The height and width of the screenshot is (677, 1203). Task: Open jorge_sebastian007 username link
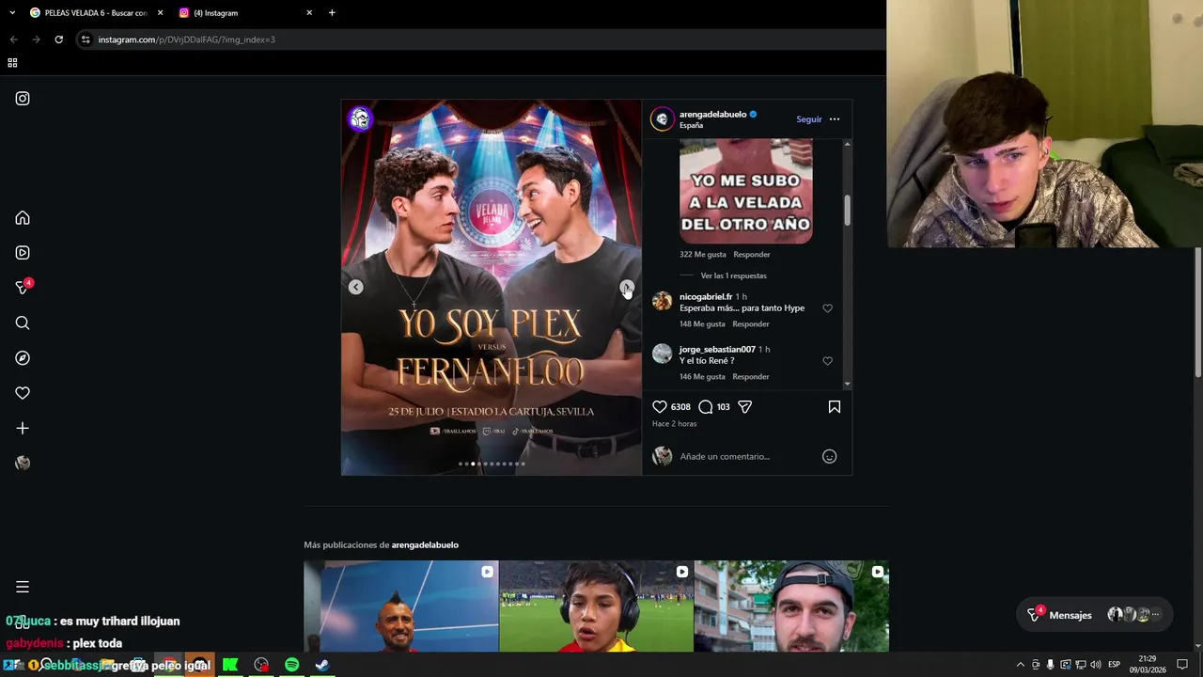pyautogui.click(x=717, y=349)
